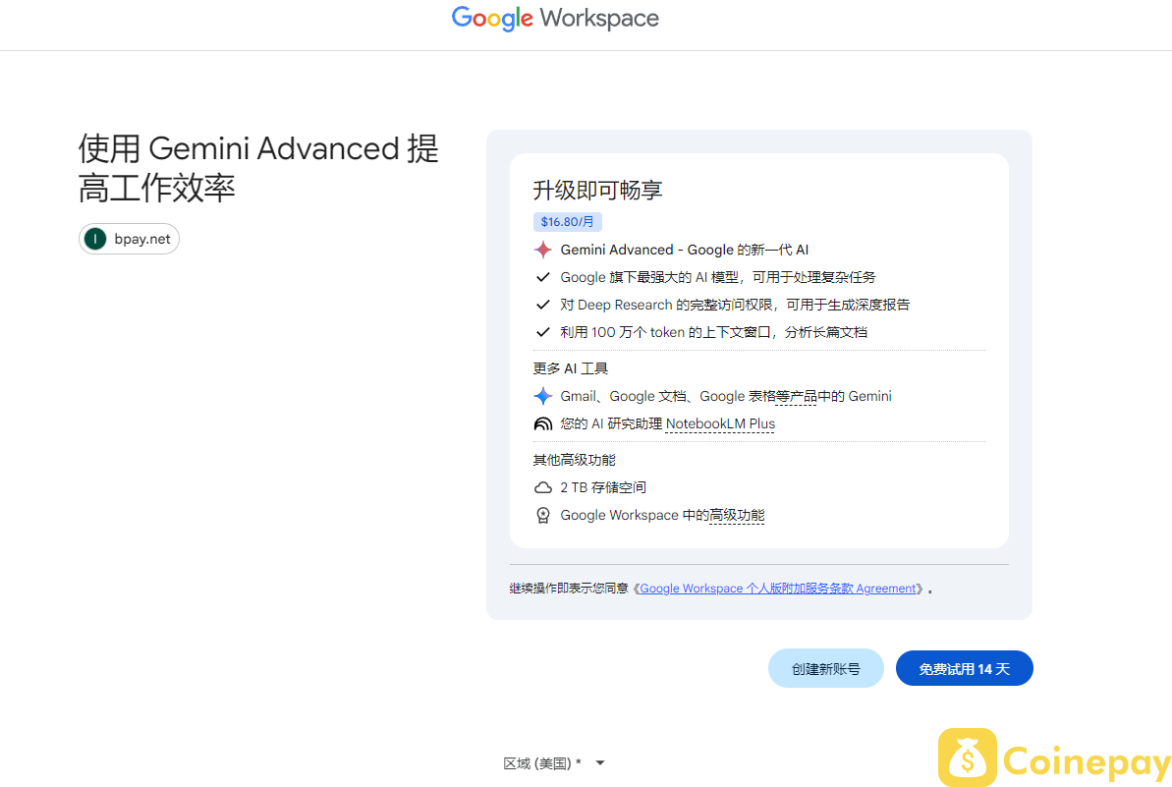
Task: Click the blue Gemini sparkle icon
Action: [x=543, y=396]
